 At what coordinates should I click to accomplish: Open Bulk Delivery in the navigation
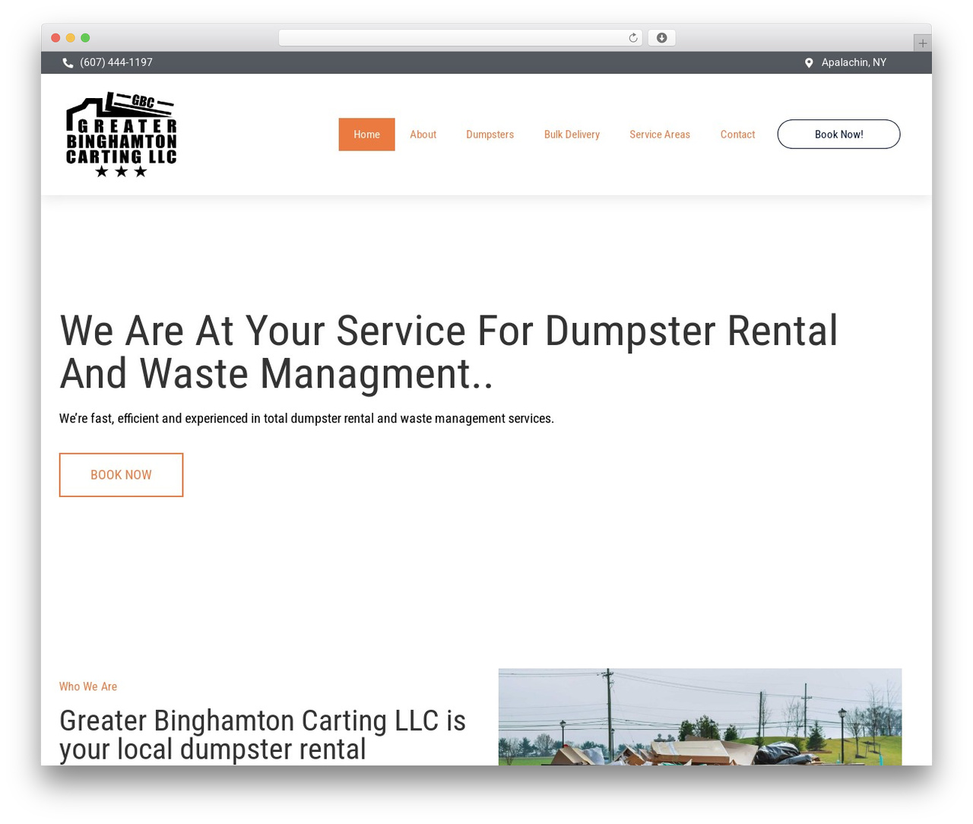click(x=572, y=135)
